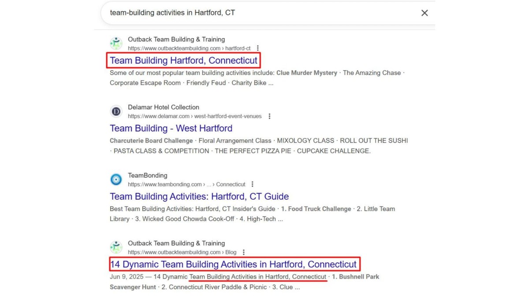Clear the search query with the X icon
The height and width of the screenshot is (297, 529).
[424, 13]
